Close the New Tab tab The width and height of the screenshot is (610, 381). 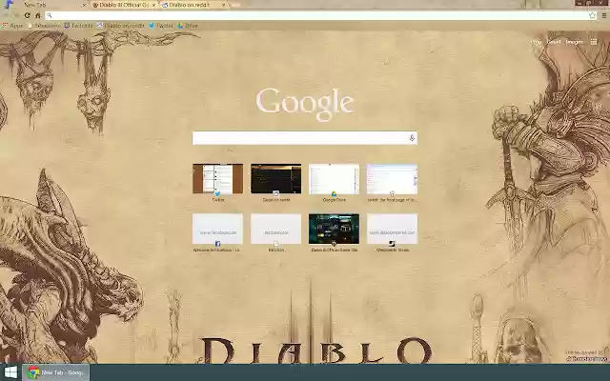(84, 5)
